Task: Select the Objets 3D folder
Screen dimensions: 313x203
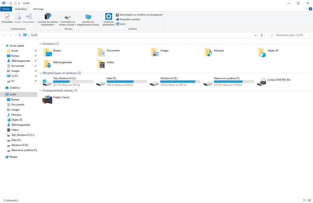Action: click(x=262, y=53)
